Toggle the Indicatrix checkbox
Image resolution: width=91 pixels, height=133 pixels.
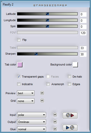(19, 84)
